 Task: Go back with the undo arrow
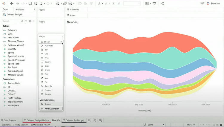pos(12,4)
